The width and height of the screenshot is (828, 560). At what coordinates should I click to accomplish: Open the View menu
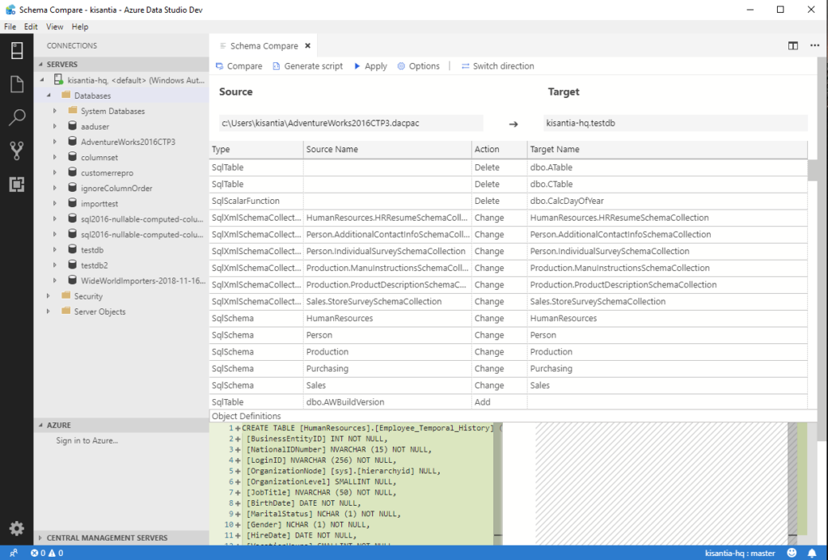54,26
